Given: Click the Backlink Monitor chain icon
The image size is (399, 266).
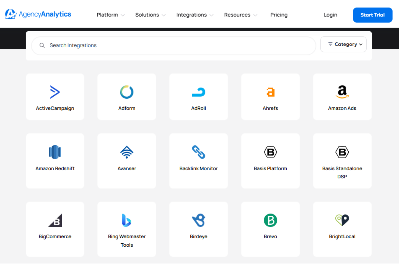Looking at the screenshot, I should pos(199,152).
